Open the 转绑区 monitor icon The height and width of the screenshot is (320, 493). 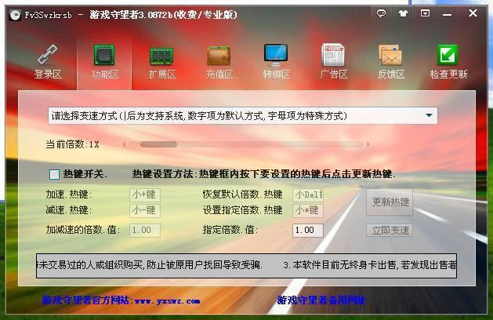(x=277, y=56)
